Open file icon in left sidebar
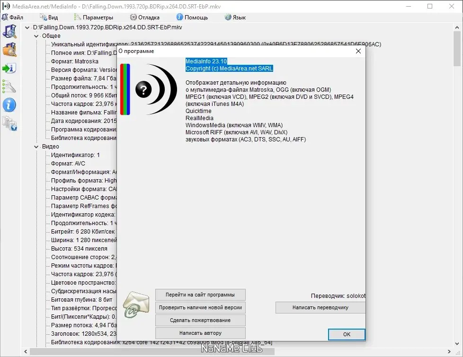463x357 pixels. click(9, 31)
